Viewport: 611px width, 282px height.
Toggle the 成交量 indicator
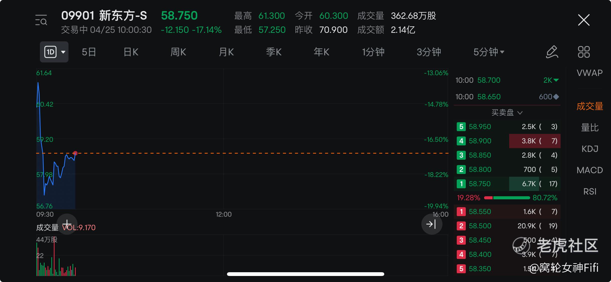coord(590,106)
